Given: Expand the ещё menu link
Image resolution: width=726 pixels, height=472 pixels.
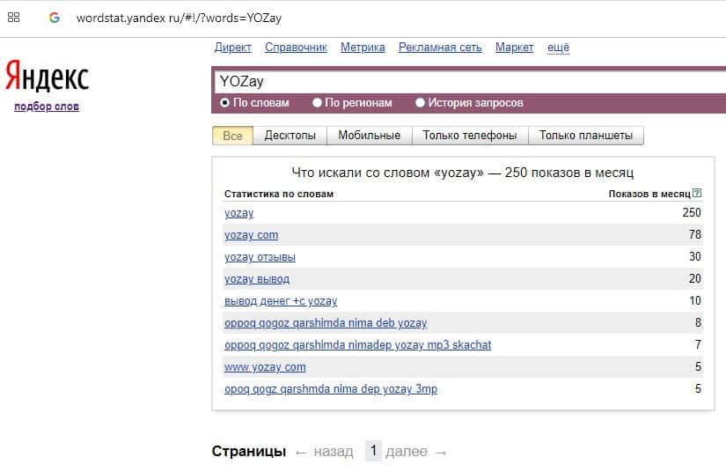Looking at the screenshot, I should click(x=559, y=48).
